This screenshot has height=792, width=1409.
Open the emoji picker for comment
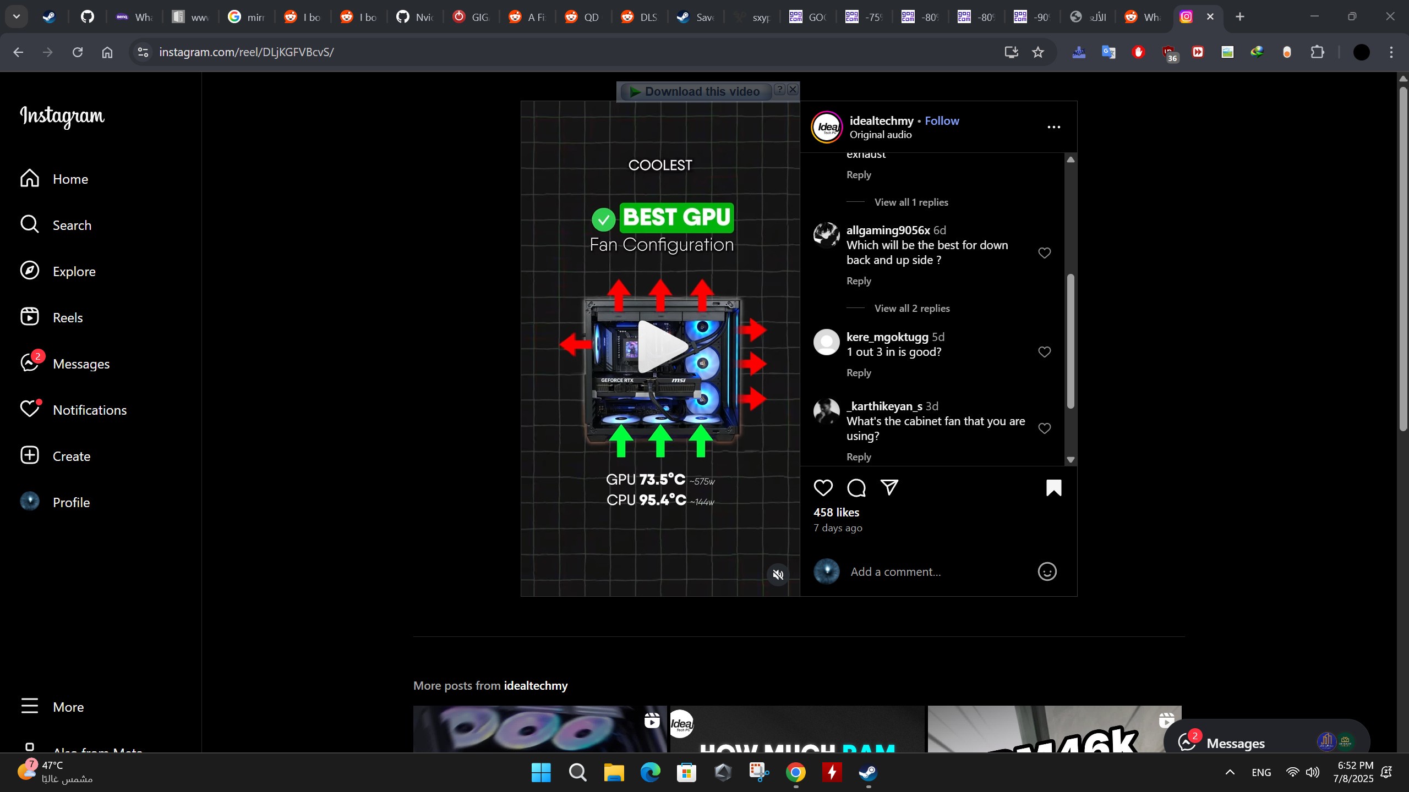tap(1046, 571)
